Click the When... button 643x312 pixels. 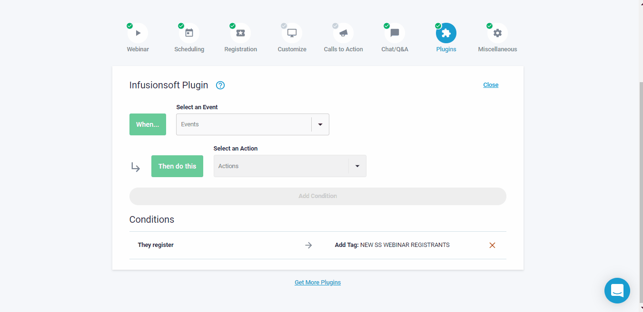pos(148,124)
